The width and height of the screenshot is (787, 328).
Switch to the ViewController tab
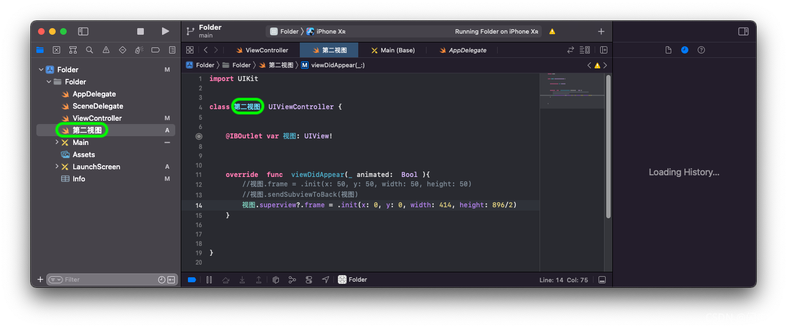(x=262, y=50)
